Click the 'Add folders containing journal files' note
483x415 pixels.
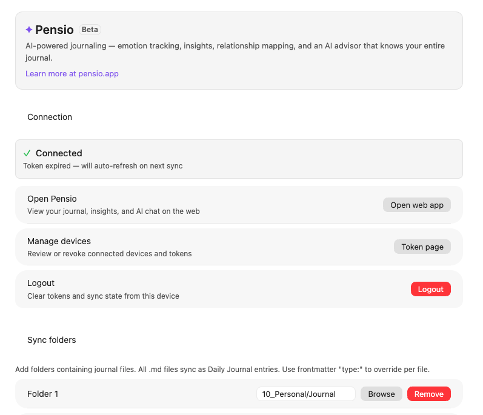(222, 370)
